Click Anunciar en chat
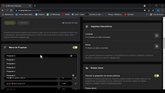 (70, 23)
